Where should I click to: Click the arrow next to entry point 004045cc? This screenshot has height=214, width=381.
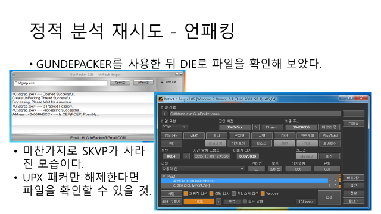256,127
